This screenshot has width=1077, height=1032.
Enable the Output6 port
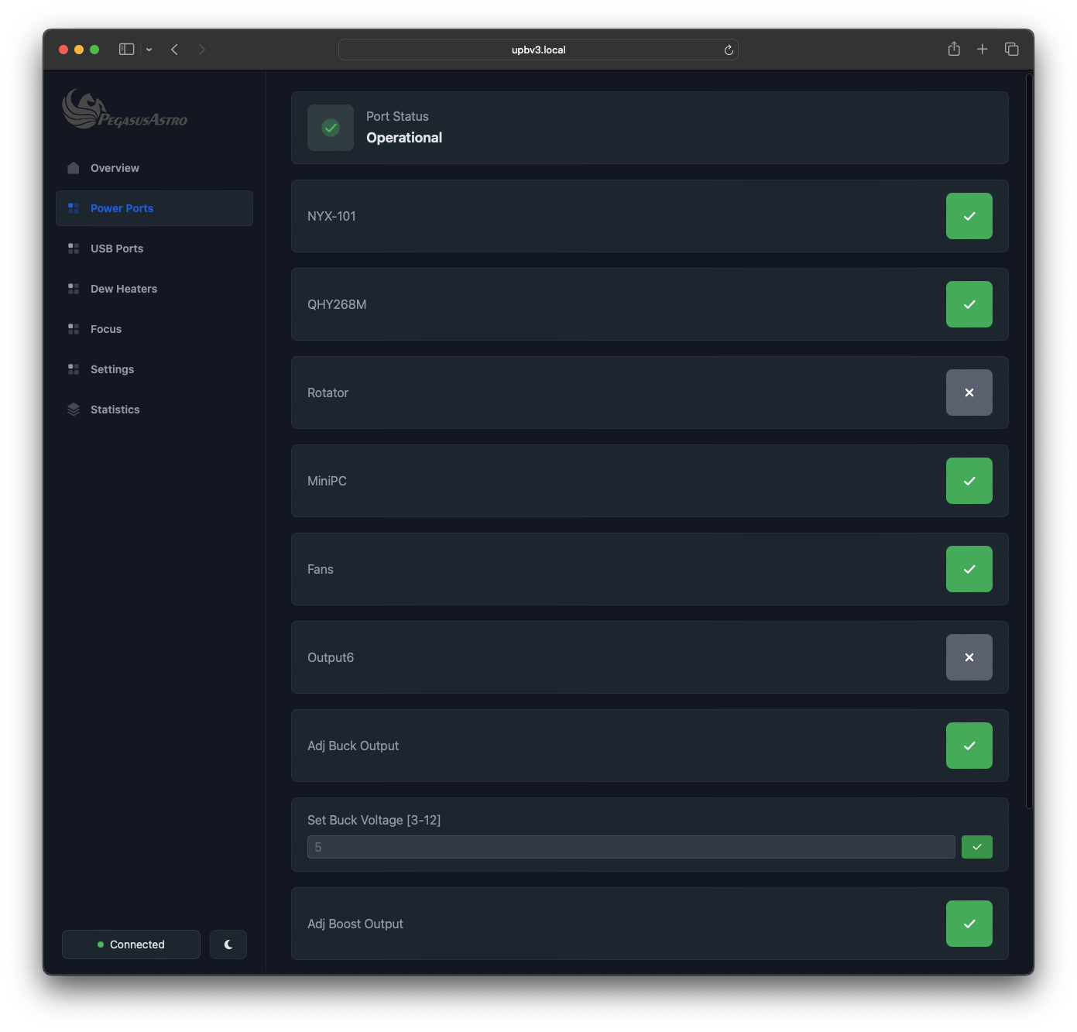tap(969, 657)
